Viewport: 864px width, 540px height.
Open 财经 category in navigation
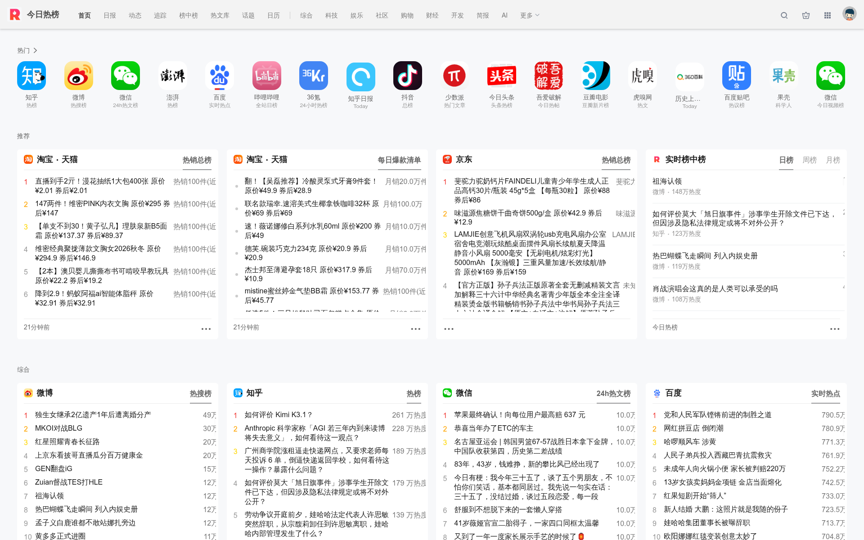pyautogui.click(x=432, y=15)
